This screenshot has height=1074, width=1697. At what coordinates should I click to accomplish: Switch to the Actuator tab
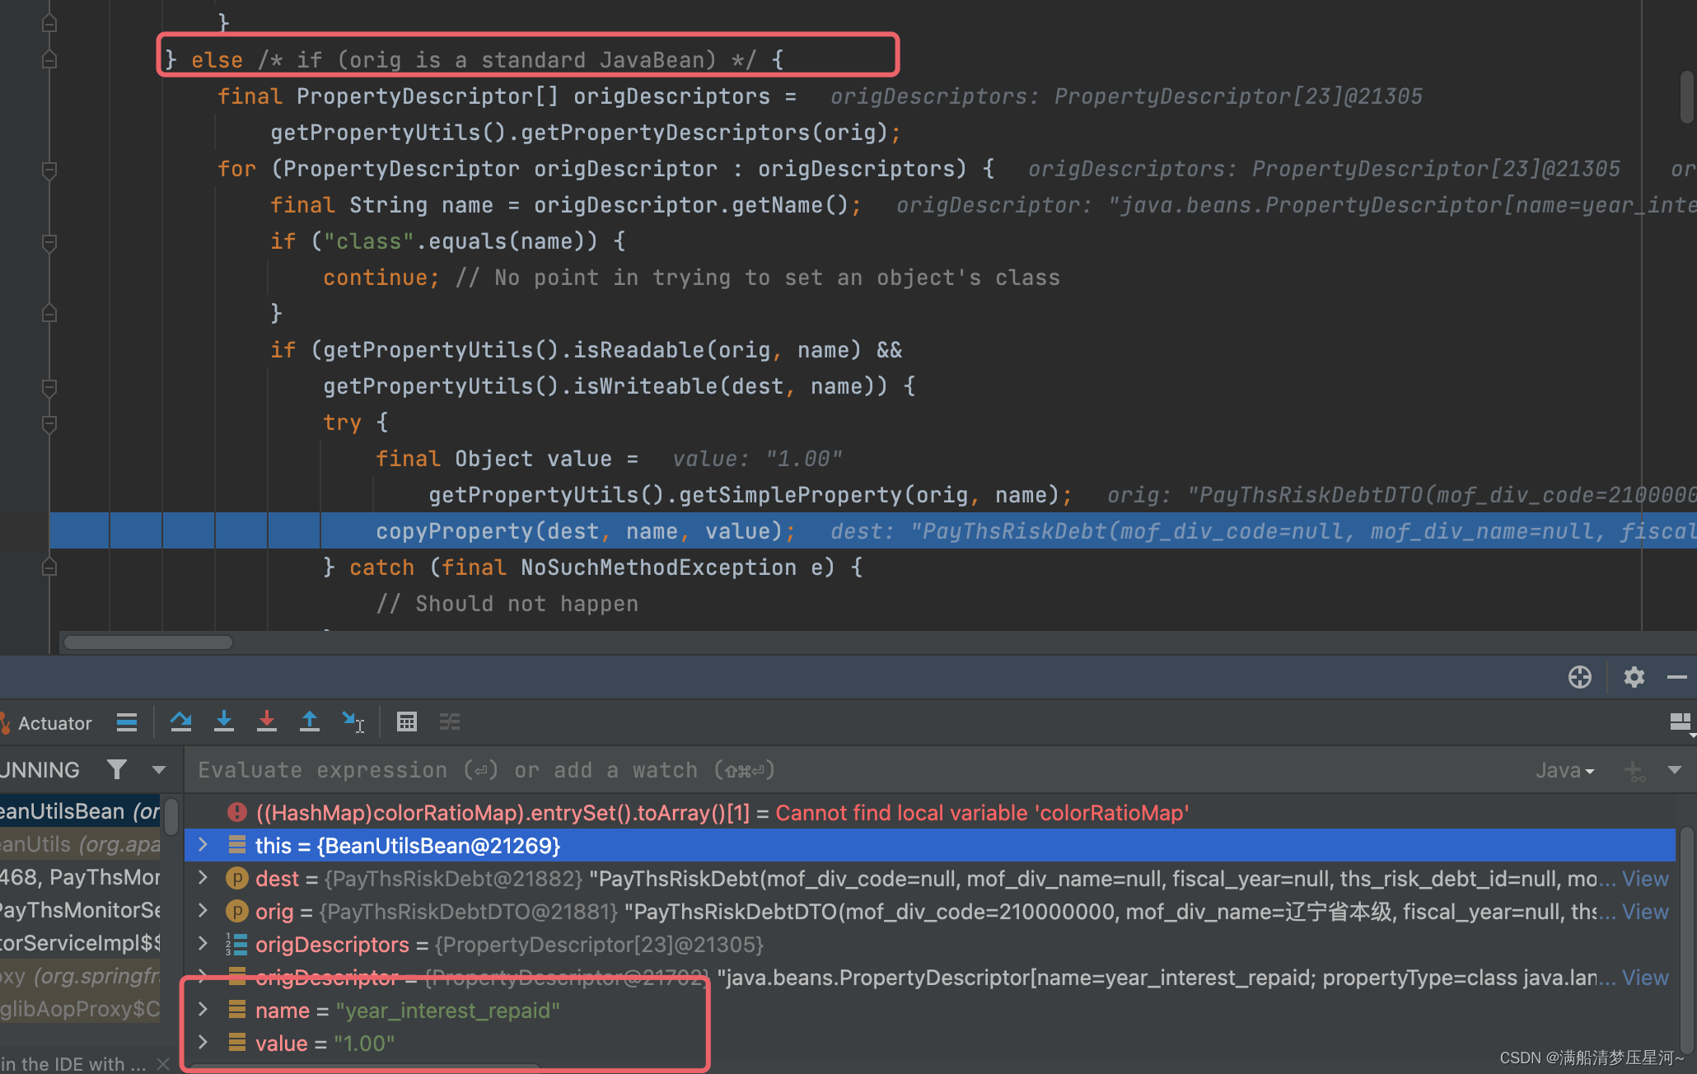pyautogui.click(x=54, y=723)
